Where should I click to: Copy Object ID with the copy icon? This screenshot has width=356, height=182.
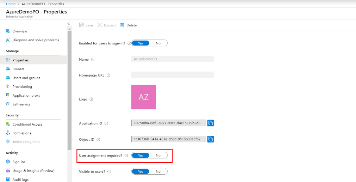pos(211,139)
